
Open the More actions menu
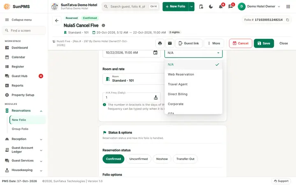[x=214, y=43]
